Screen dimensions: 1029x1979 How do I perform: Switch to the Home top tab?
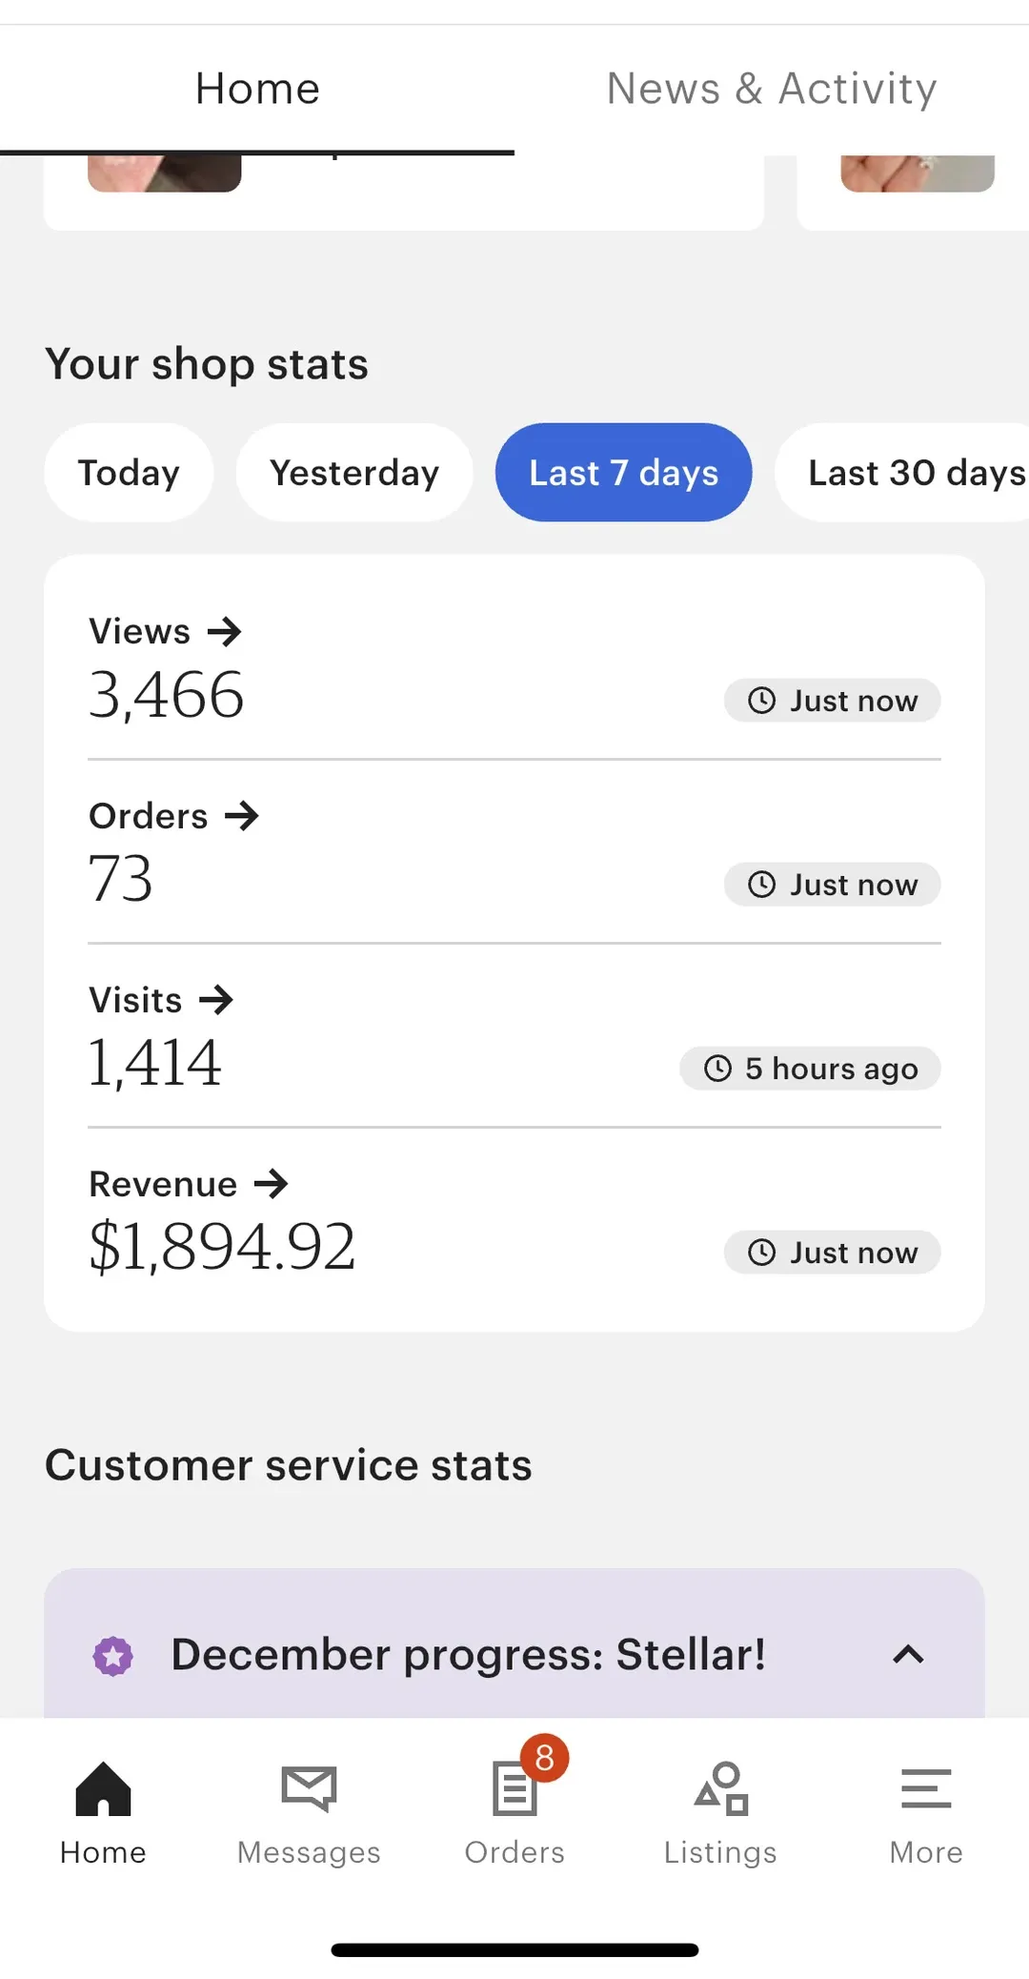pyautogui.click(x=257, y=89)
